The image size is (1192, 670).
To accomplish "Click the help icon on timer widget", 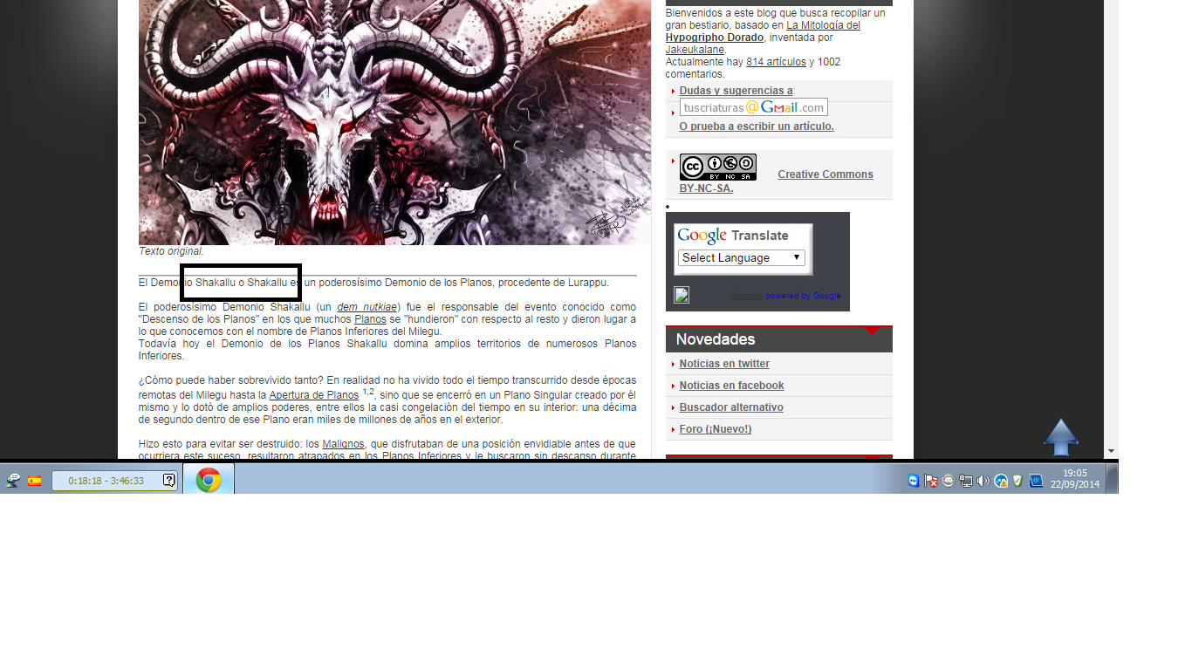I will 169,480.
